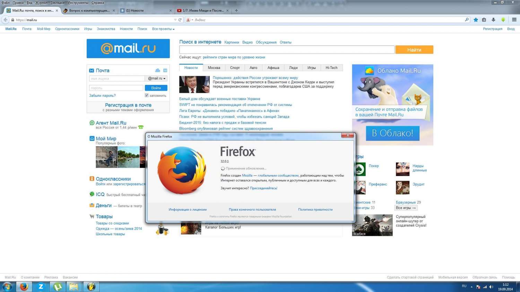
Task: Click Права конечного пользователя link
Action: pyautogui.click(x=252, y=210)
